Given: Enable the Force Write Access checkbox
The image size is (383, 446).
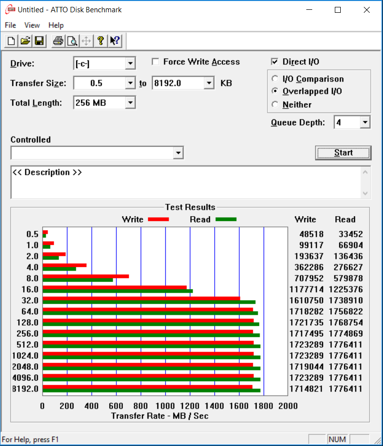Looking at the screenshot, I should pyautogui.click(x=155, y=62).
